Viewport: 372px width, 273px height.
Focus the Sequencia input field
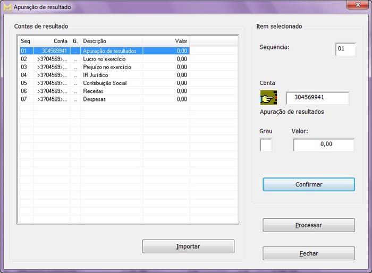click(x=345, y=49)
